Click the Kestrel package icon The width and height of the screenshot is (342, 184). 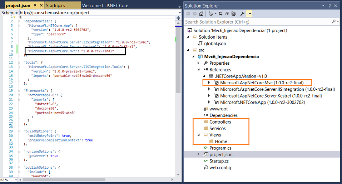216,96
